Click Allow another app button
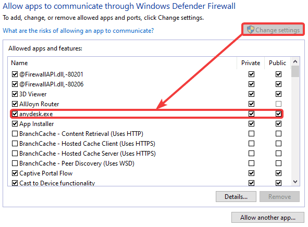 click(268, 218)
